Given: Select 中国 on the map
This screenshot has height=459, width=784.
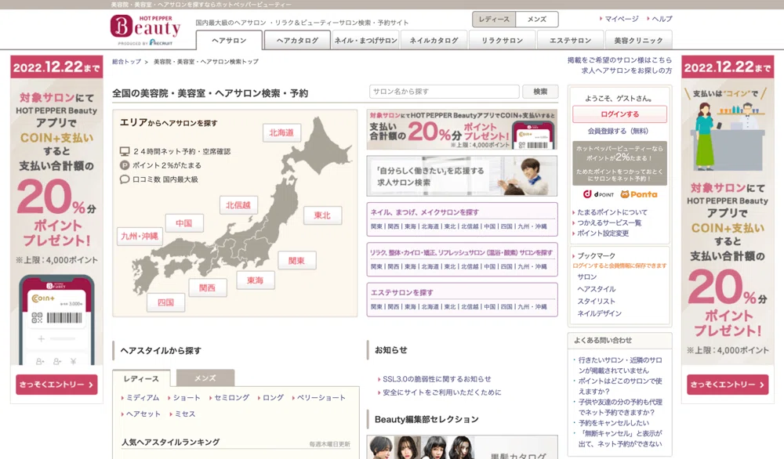Looking at the screenshot, I should (x=184, y=223).
